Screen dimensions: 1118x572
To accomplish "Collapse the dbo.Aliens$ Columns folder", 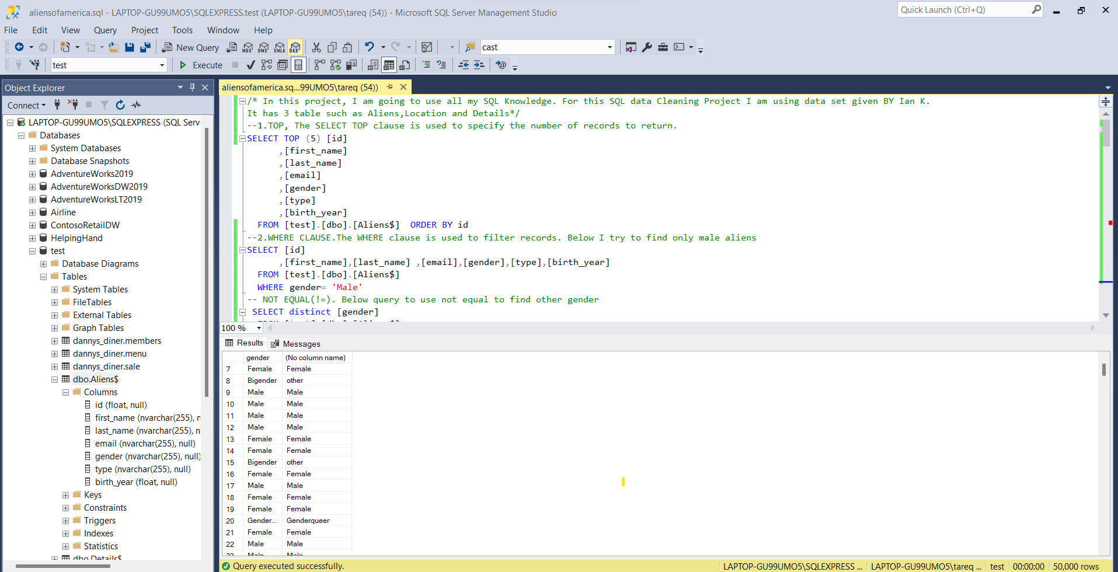I will tap(65, 392).
